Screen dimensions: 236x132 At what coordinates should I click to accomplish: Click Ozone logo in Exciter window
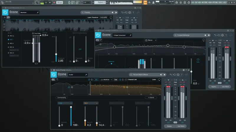pos(54,75)
